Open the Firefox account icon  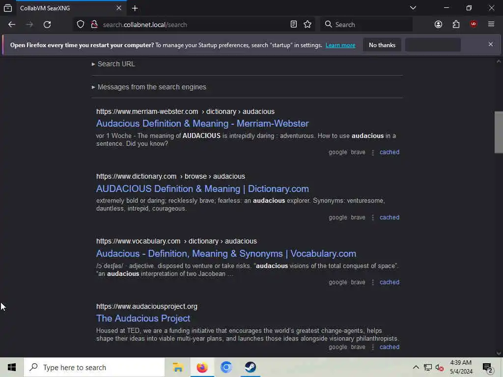pos(438,25)
